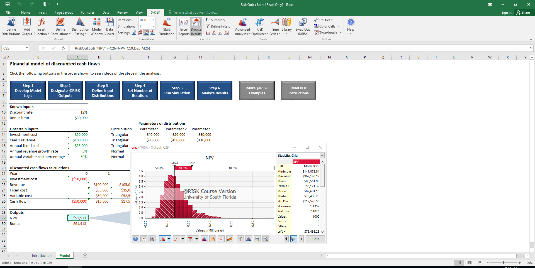
Task: Select the NPV output cell C29
Action: point(78,218)
